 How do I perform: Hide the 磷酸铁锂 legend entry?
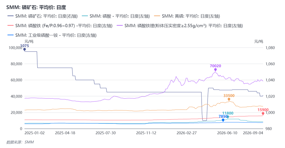[180, 26]
